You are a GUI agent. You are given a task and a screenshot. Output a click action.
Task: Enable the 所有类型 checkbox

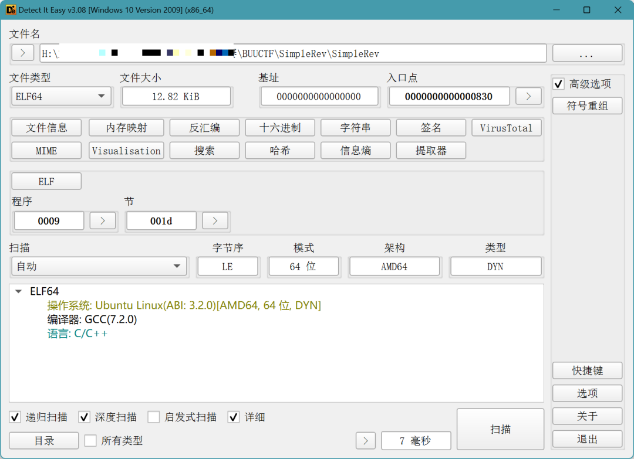pyautogui.click(x=90, y=440)
